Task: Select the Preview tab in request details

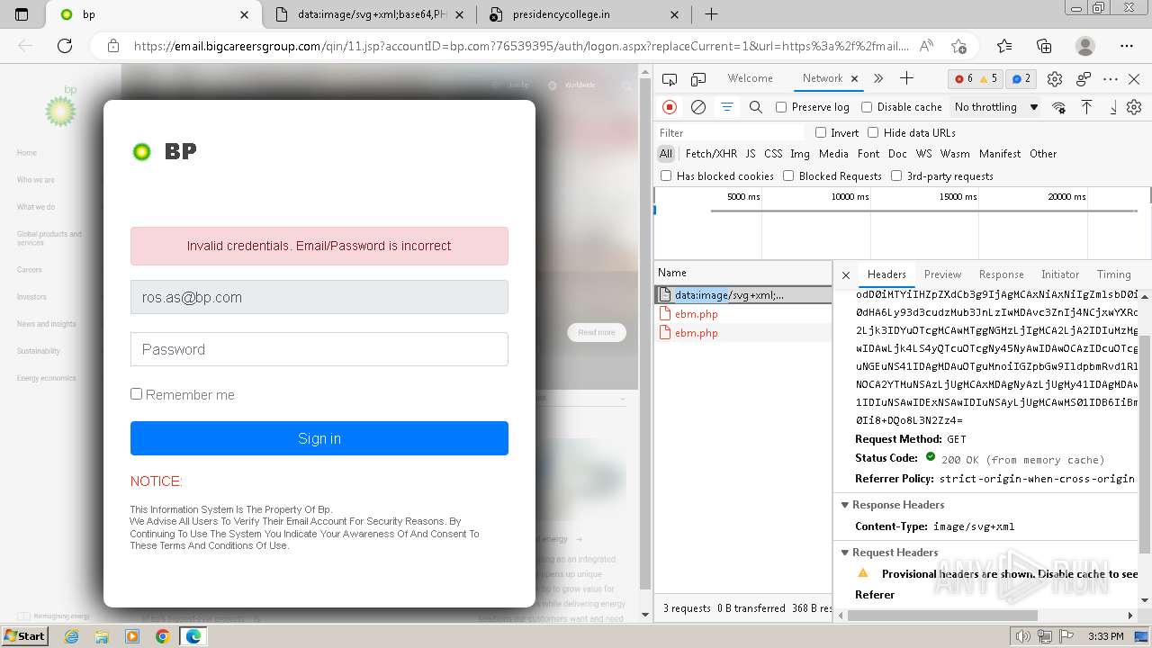Action: coord(942,274)
